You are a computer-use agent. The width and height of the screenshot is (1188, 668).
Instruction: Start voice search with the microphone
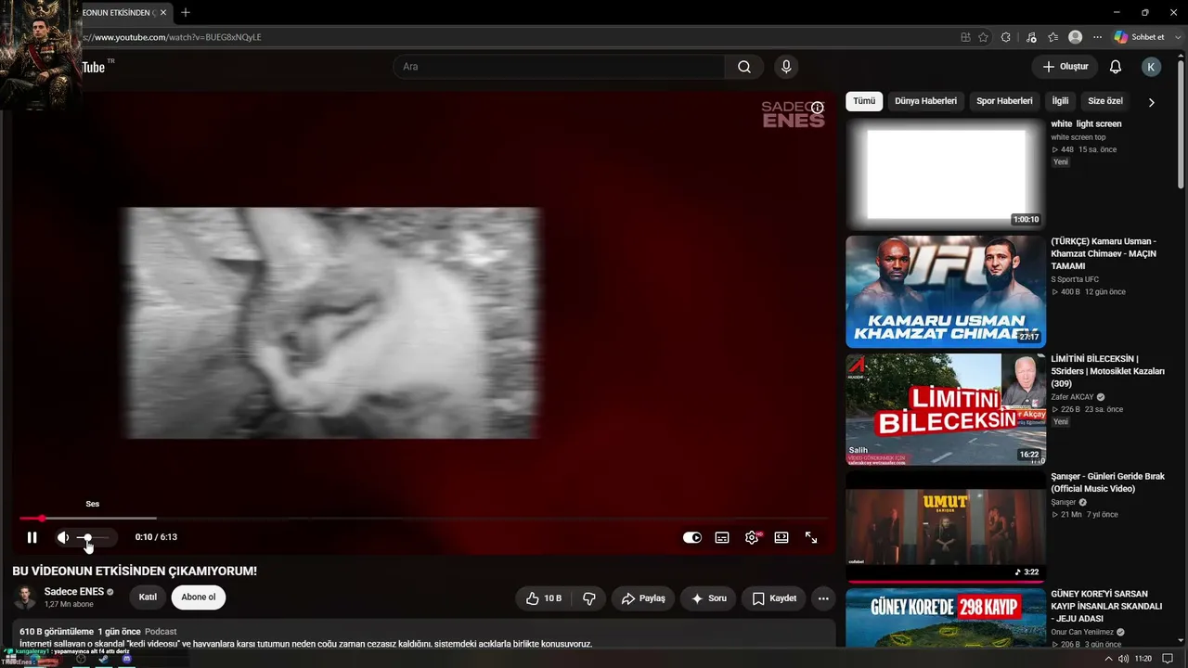(786, 67)
